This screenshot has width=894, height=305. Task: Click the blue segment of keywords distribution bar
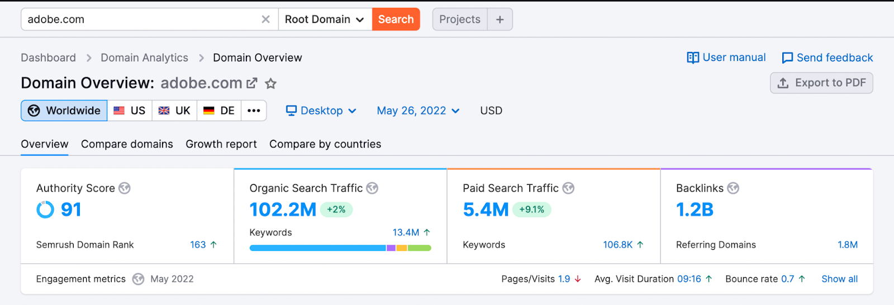pos(318,248)
